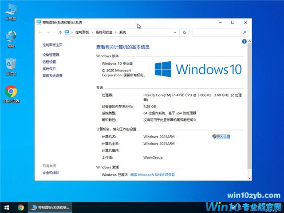Refresh the System page
This screenshot has width=284, height=213.
coord(185,32)
